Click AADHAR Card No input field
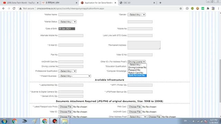This screenshot has width=221, height=124. click(71, 62)
